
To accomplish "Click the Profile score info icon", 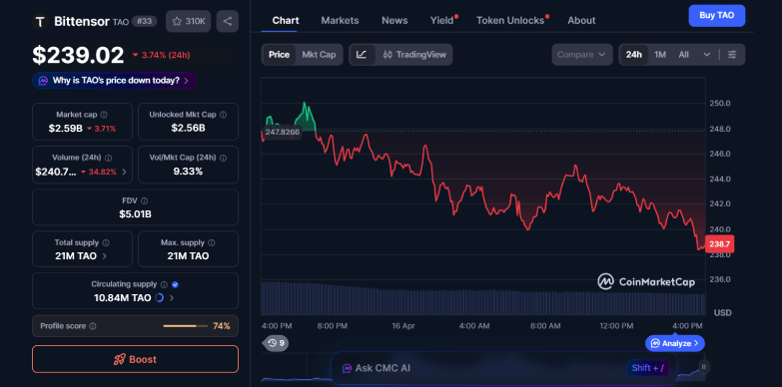I will [93, 326].
